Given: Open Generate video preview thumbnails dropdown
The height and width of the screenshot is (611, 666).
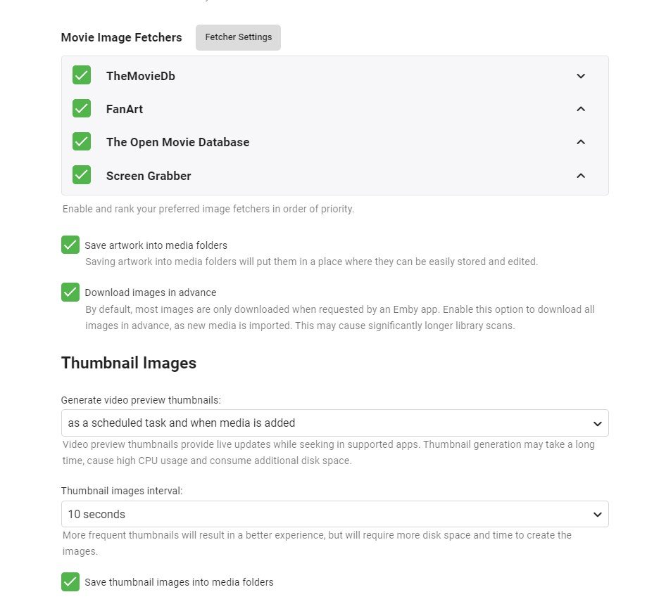Looking at the screenshot, I should point(334,423).
